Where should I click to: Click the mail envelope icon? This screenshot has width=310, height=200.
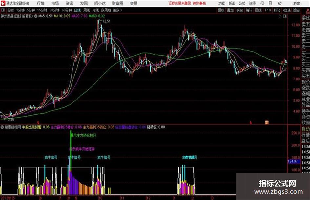coord(279,3)
